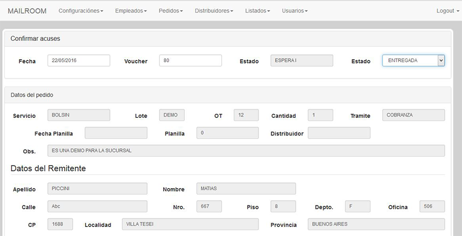Click the Fecha date input field
The image size is (462, 236).
coord(79,61)
